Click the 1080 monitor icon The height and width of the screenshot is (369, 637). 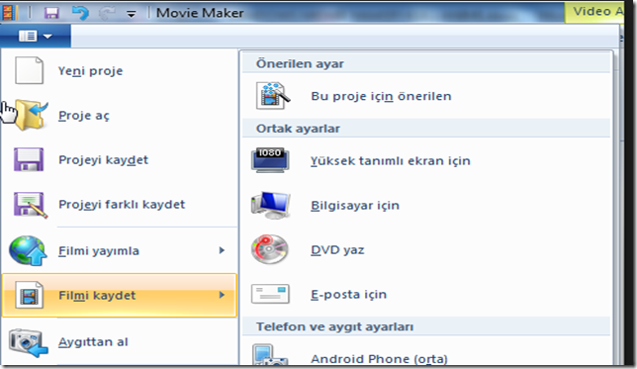[x=270, y=160]
